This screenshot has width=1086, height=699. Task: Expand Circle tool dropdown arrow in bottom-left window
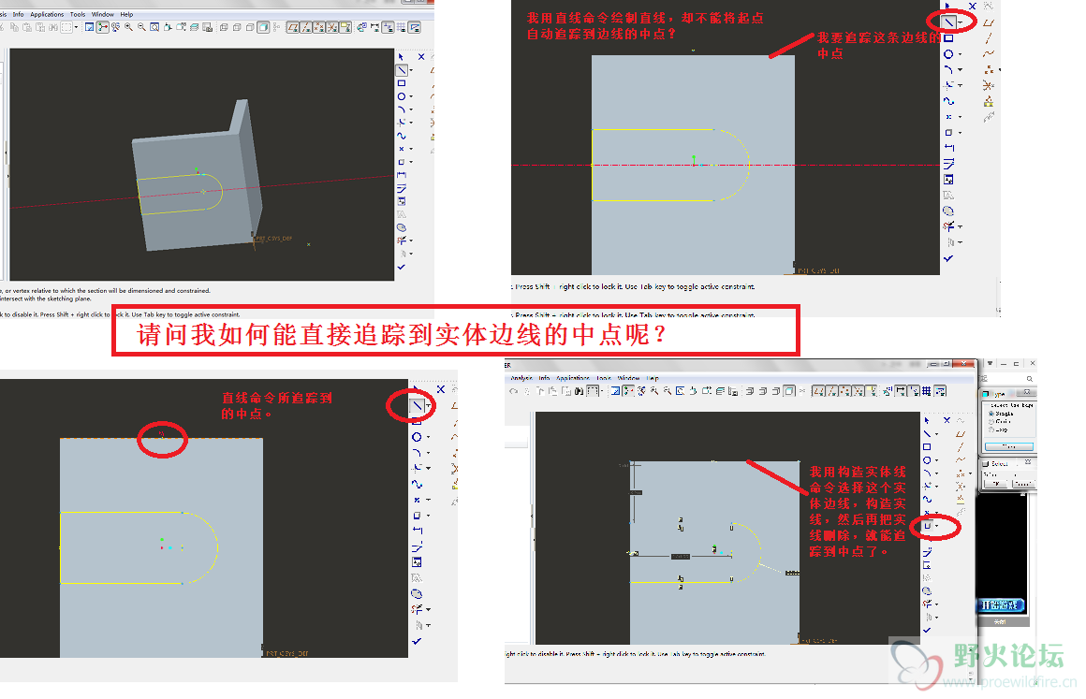[428, 437]
